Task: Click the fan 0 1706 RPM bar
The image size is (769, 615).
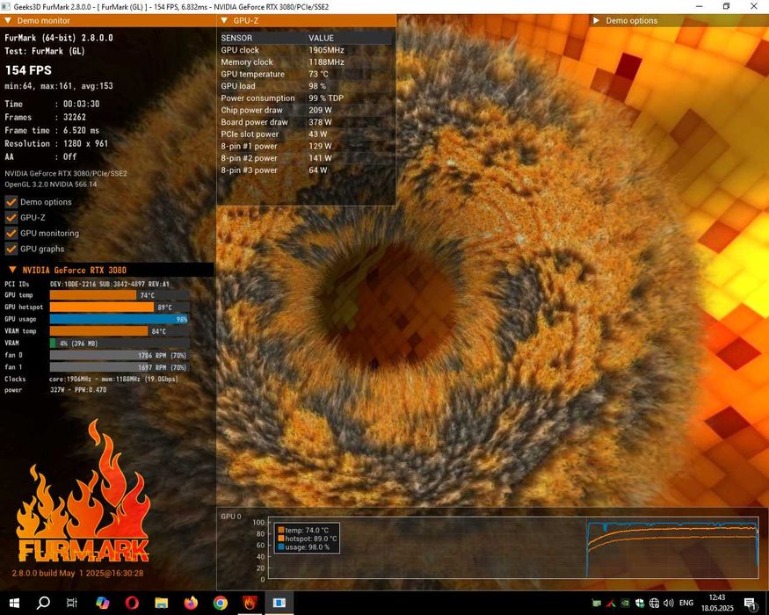Action: tap(120, 355)
